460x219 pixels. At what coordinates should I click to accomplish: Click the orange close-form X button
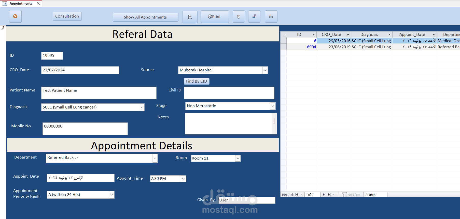pyautogui.click(x=15, y=16)
